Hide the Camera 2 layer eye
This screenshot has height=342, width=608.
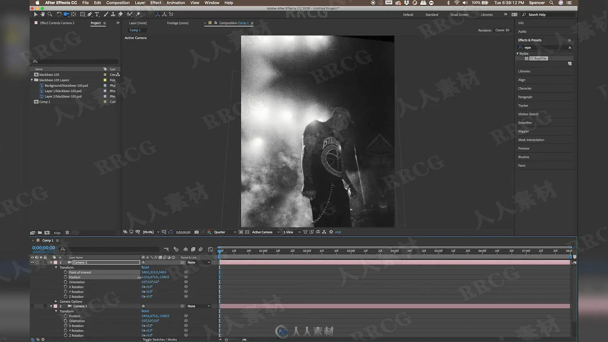pyautogui.click(x=32, y=263)
